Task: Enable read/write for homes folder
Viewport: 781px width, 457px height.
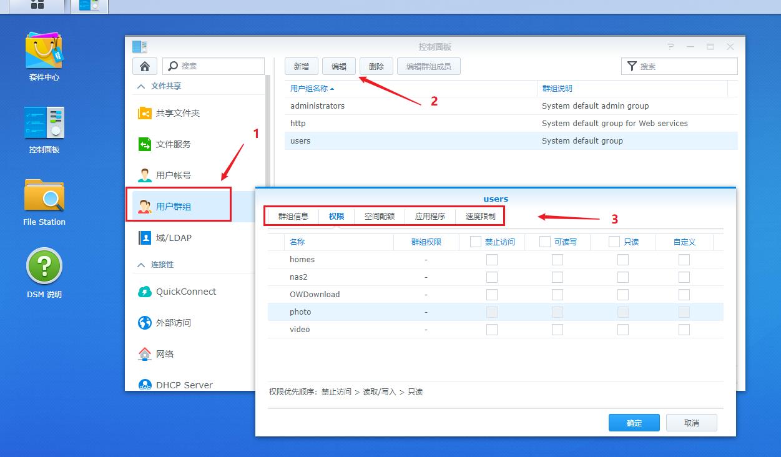Action: pyautogui.click(x=558, y=260)
